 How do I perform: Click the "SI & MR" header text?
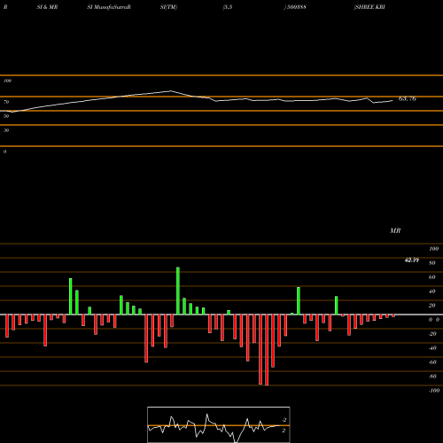(x=47, y=7)
